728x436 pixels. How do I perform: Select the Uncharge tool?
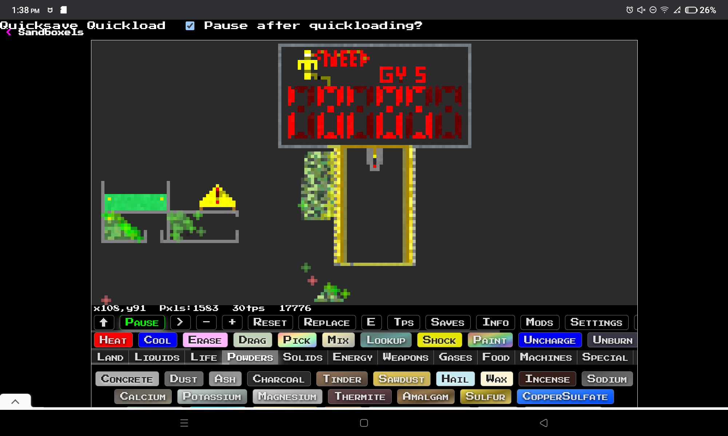[550, 340]
